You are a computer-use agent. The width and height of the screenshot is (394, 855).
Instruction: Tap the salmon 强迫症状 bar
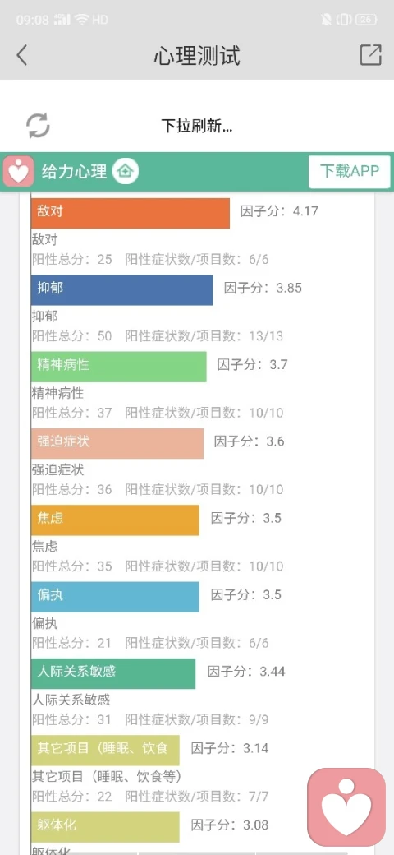tap(117, 443)
